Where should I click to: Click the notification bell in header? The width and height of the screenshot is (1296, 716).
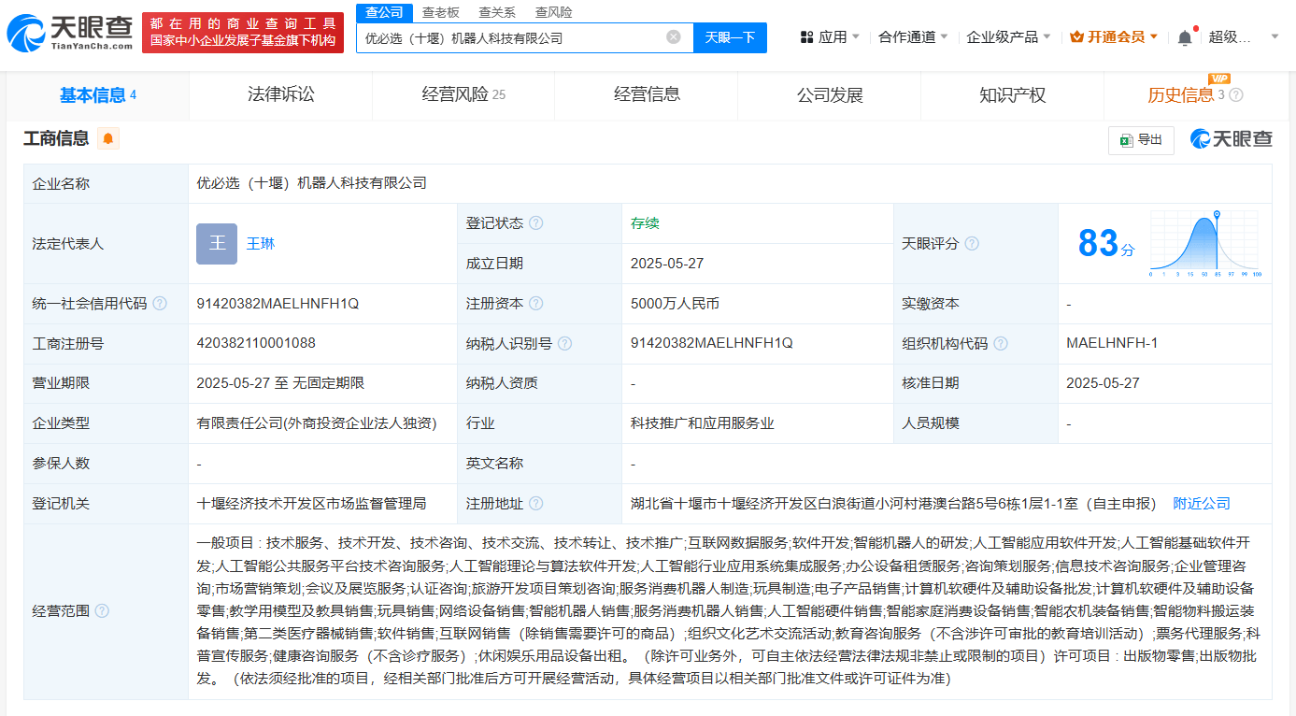pos(1185,37)
